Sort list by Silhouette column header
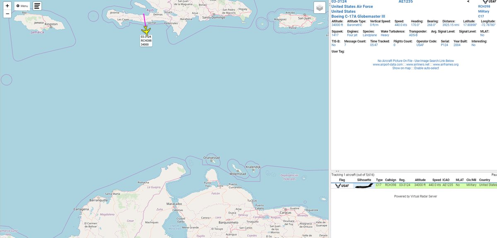The width and height of the screenshot is (497, 238). [x=364, y=180]
